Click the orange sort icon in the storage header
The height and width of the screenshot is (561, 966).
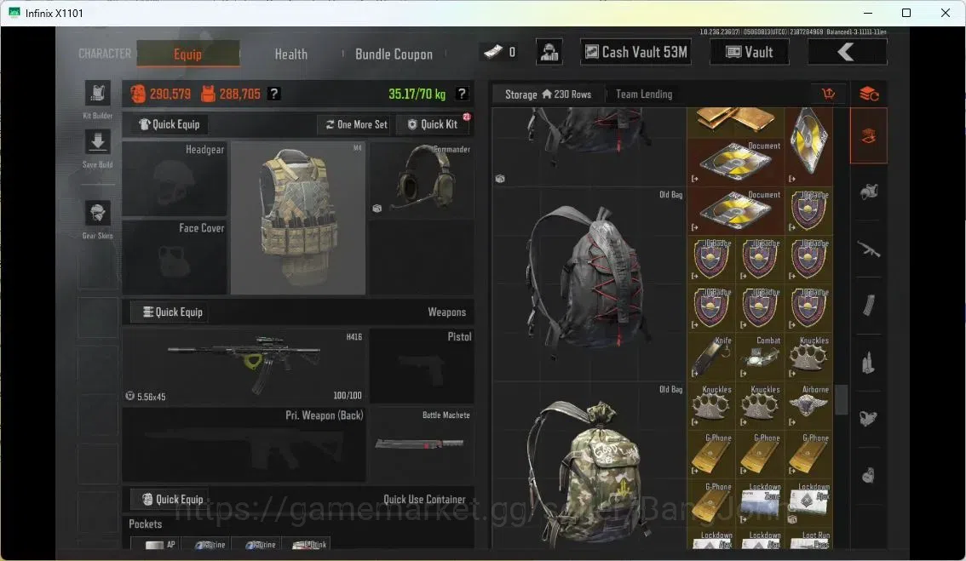829,94
